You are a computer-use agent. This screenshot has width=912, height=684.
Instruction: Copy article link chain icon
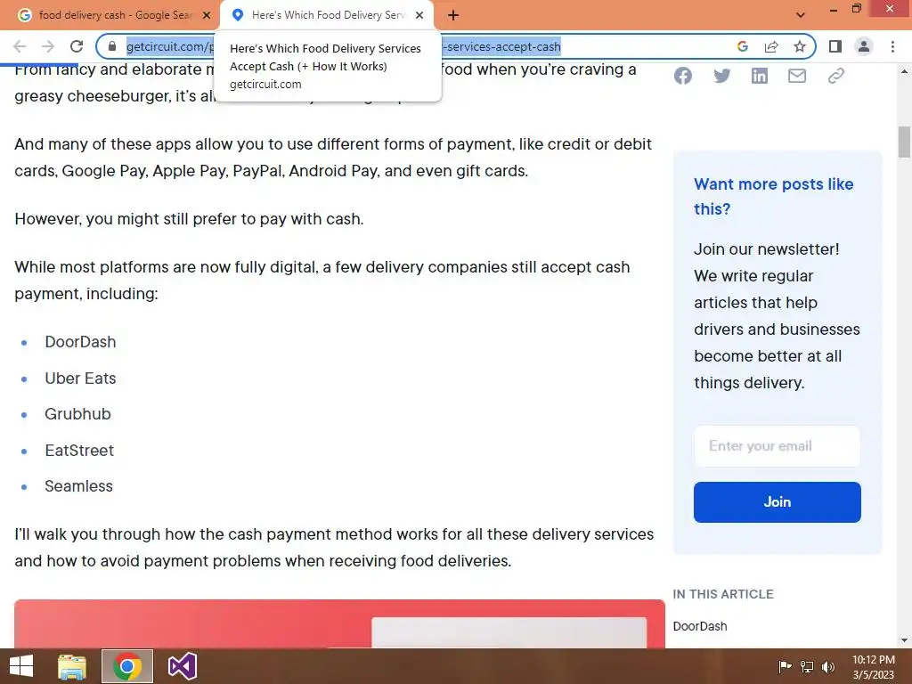point(835,76)
